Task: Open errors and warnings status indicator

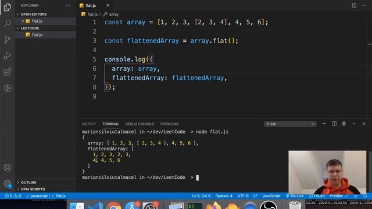Action: click(x=13, y=196)
